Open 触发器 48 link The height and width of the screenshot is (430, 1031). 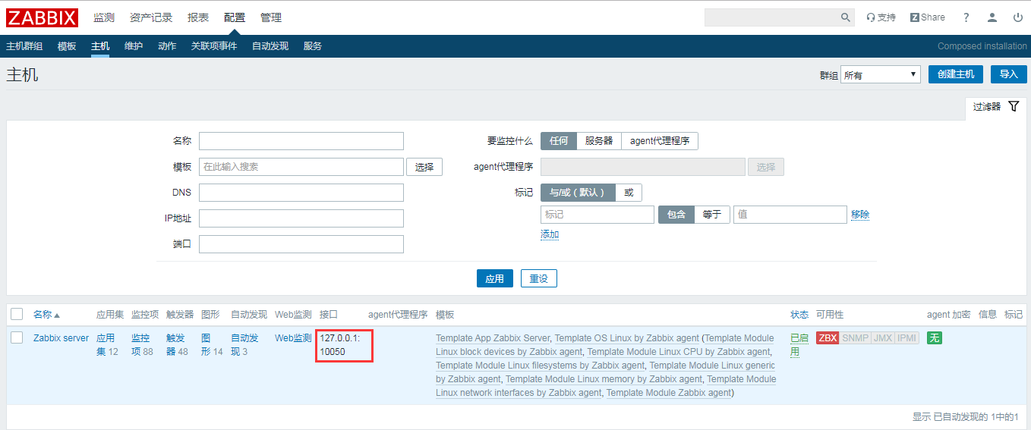tap(177, 345)
